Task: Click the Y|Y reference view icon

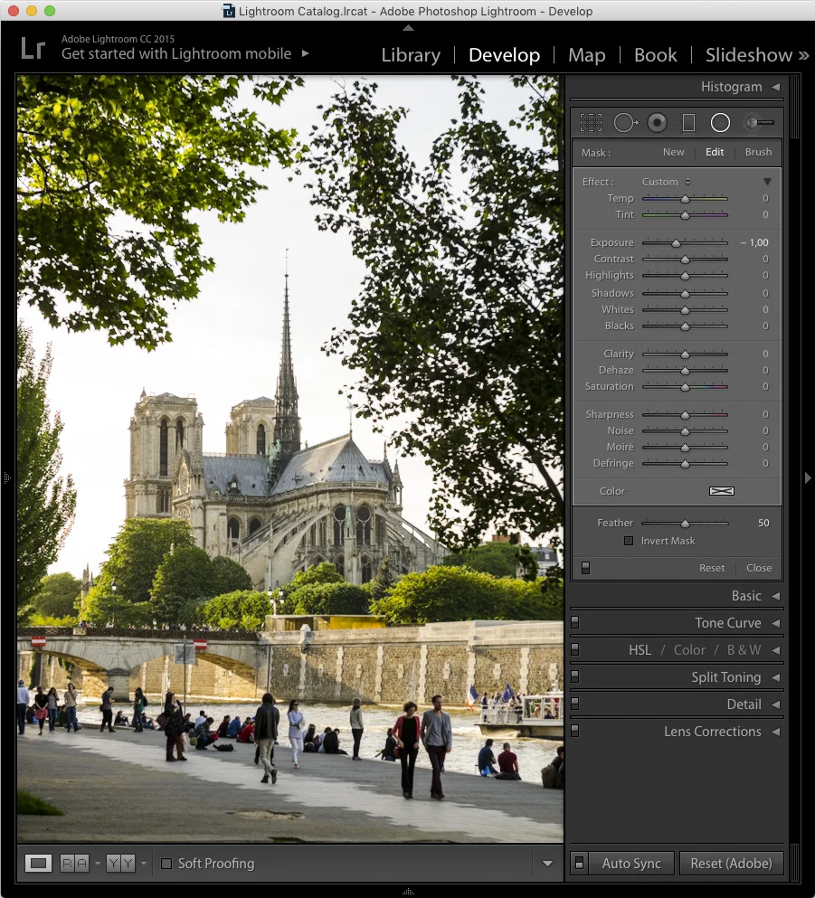Action: point(120,863)
